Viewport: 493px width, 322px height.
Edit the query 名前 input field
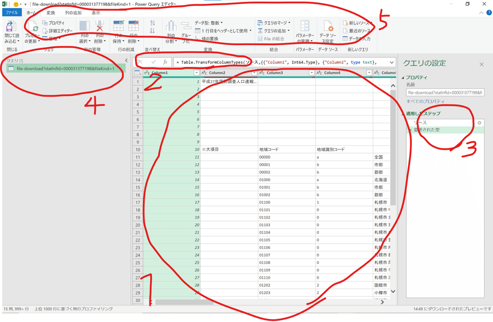(445, 93)
